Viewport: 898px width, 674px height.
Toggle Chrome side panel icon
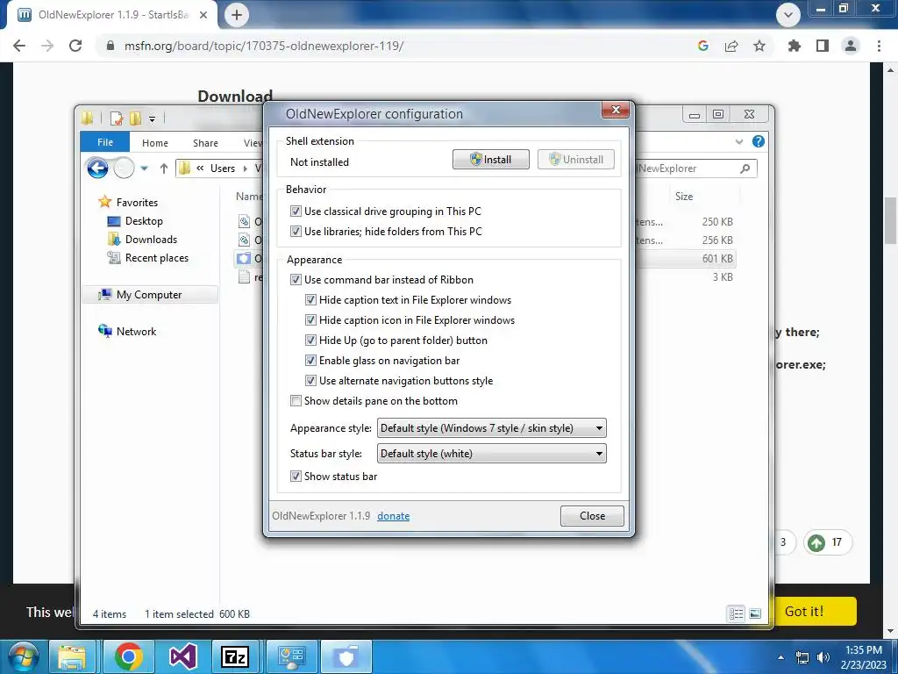click(x=823, y=46)
